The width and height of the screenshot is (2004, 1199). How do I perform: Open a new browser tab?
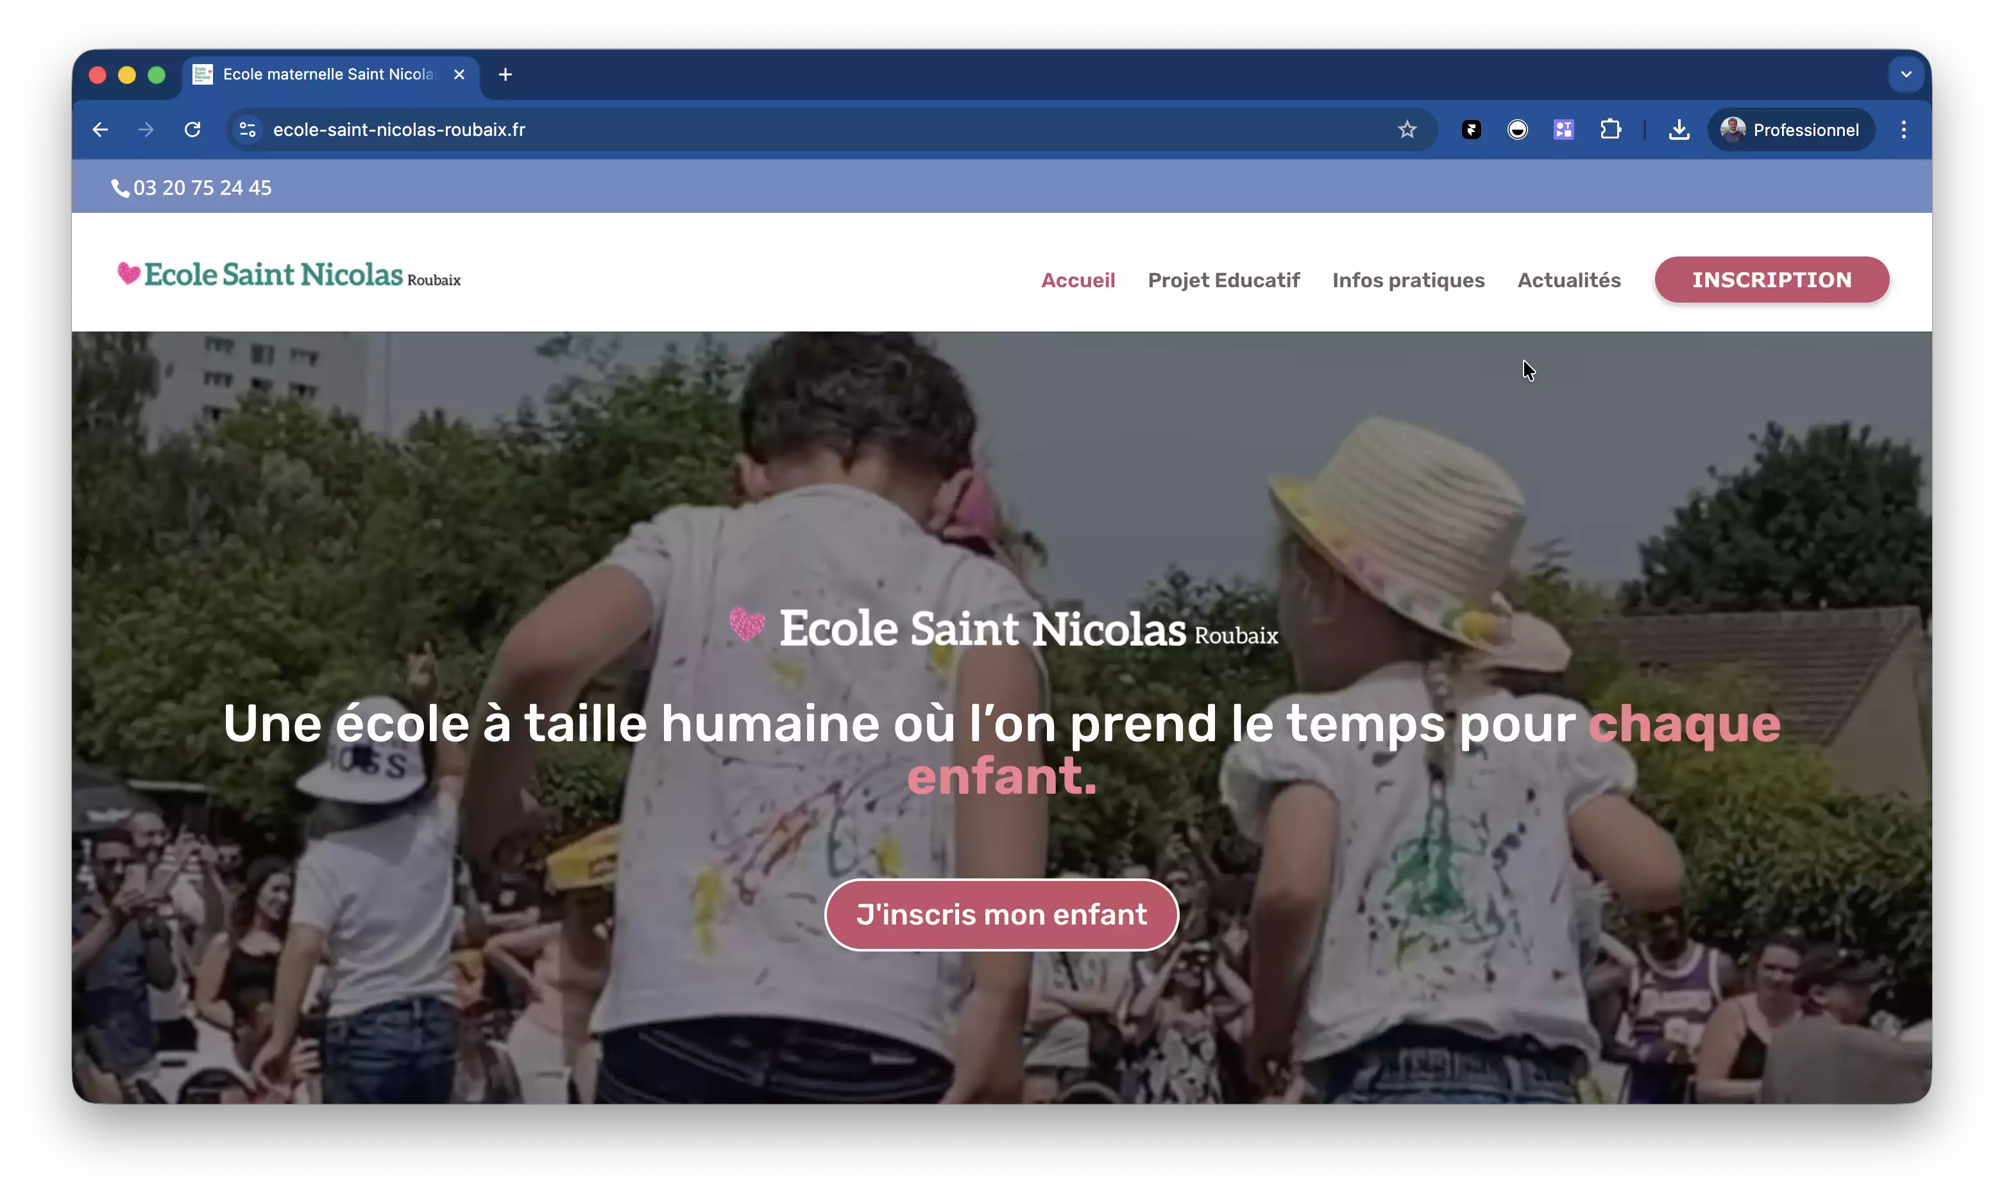[504, 74]
